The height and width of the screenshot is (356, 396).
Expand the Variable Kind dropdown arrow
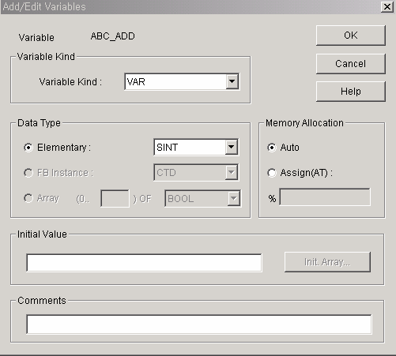pos(232,81)
